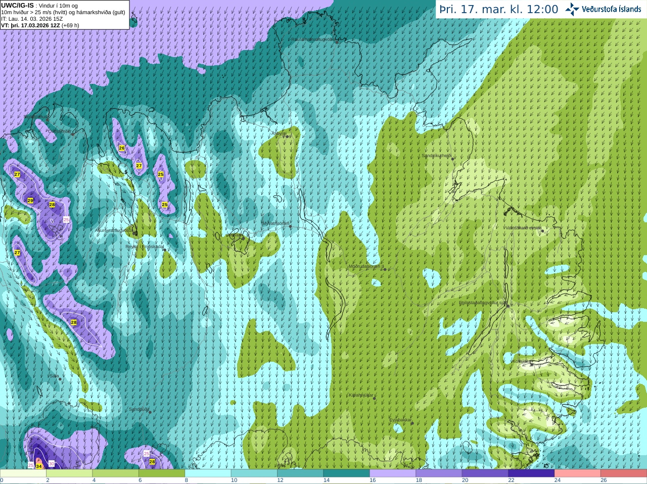Image resolution: width=647 pixels, height=484 pixels.
Task: Click the Eyjabakkar station label
Action: pos(400,420)
